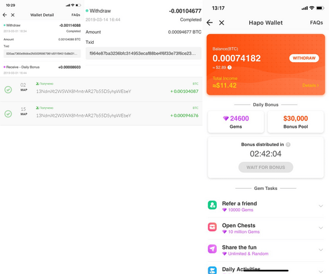
Task: Click the 0.00094677 BTC amount value
Action: 185,32
